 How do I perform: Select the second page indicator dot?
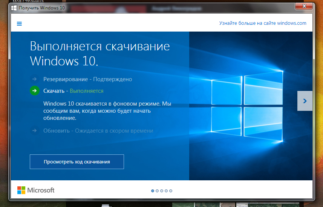157,191
